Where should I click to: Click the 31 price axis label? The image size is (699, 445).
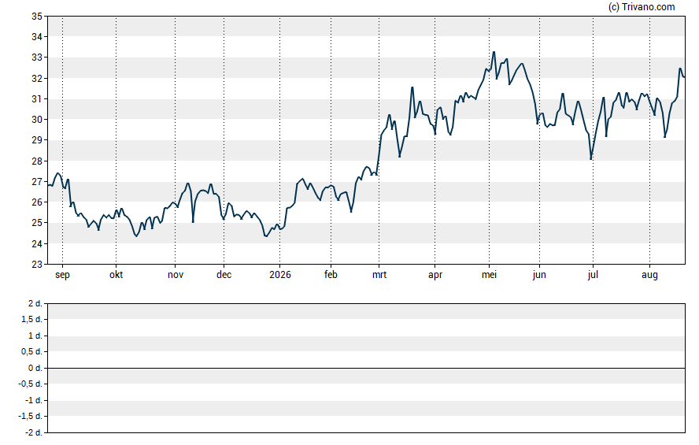36,99
